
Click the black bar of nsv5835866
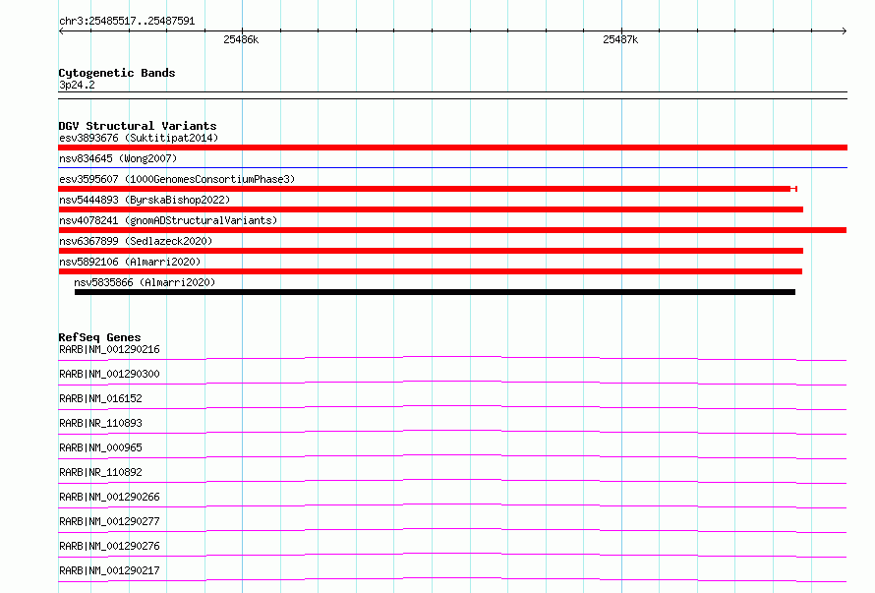click(435, 292)
